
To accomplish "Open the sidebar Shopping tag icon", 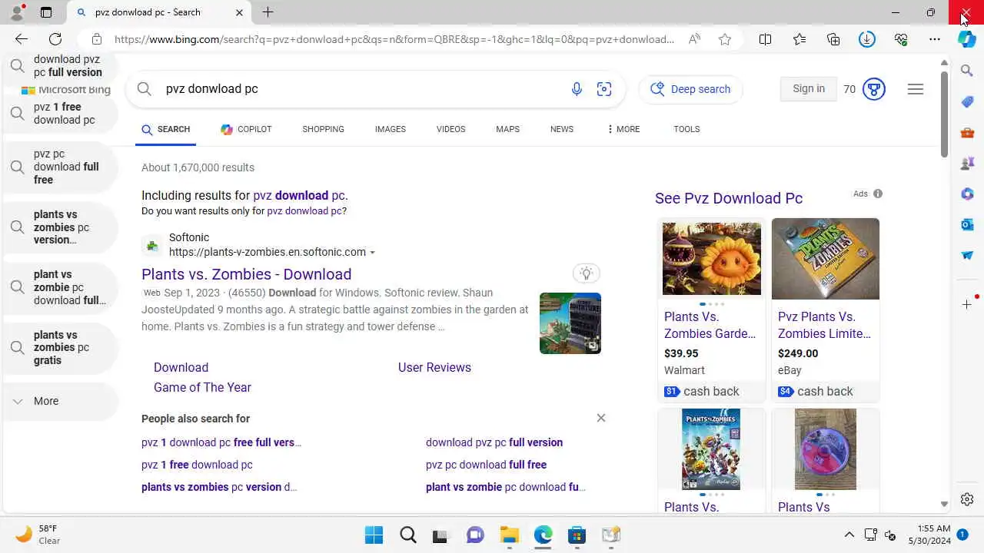I will pos(967,102).
